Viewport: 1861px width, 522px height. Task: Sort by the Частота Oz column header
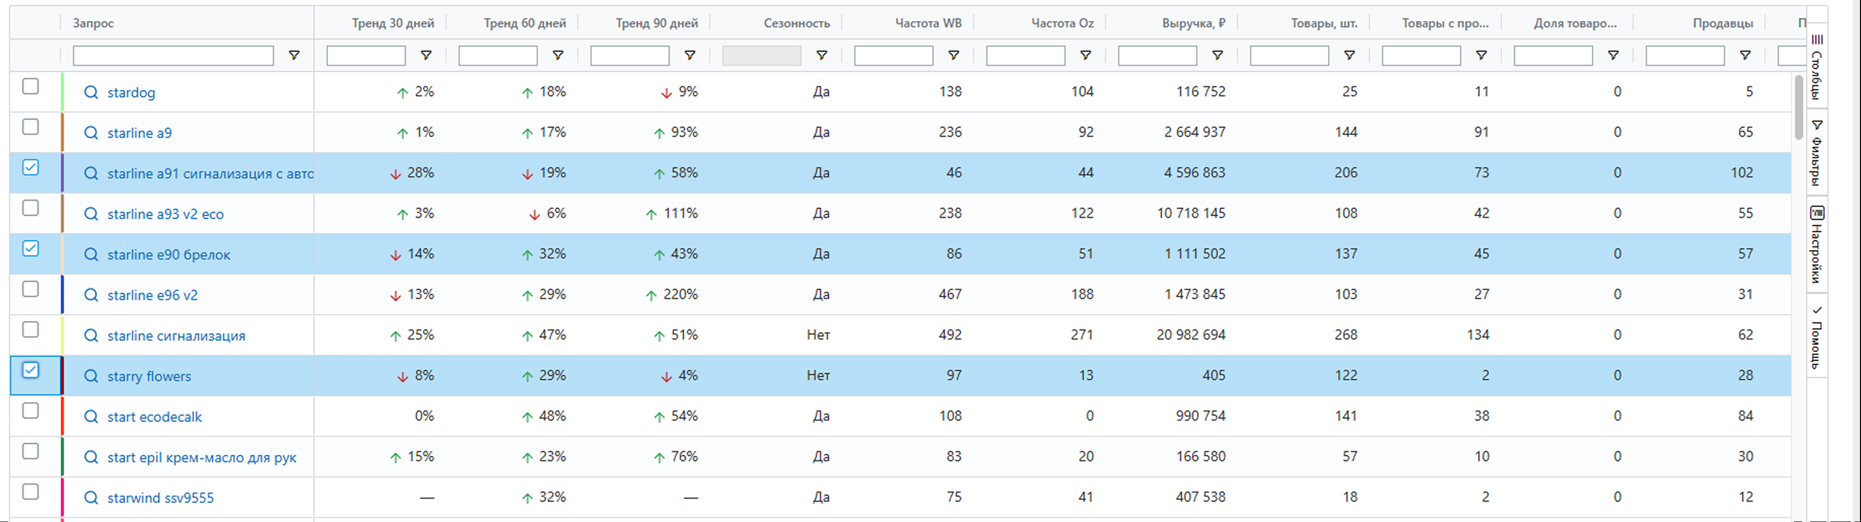point(1062,23)
